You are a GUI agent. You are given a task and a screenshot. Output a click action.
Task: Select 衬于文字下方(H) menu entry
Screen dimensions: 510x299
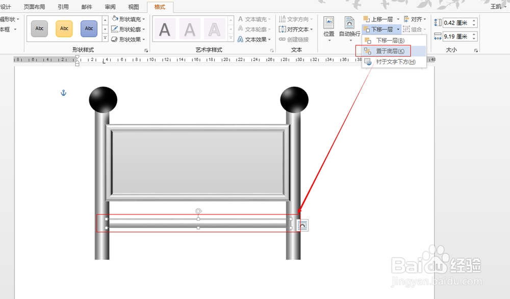pos(393,61)
